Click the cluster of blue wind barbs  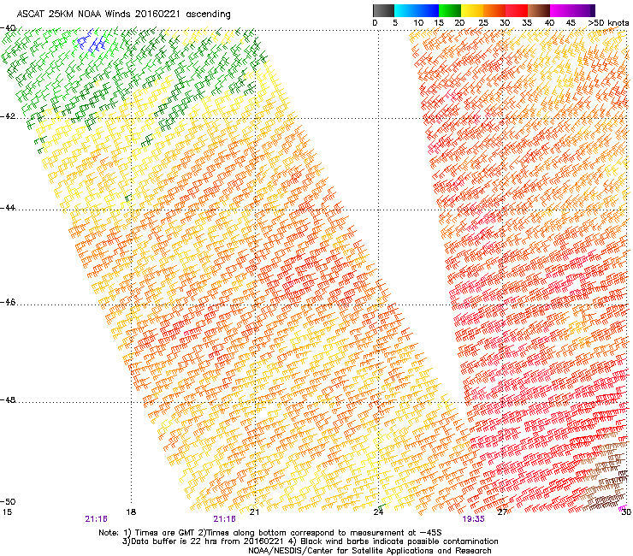point(92,41)
